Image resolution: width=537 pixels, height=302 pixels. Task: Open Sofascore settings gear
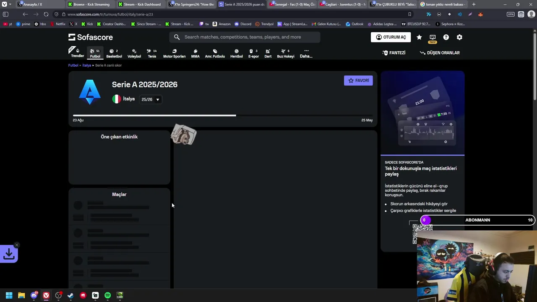pos(459,37)
